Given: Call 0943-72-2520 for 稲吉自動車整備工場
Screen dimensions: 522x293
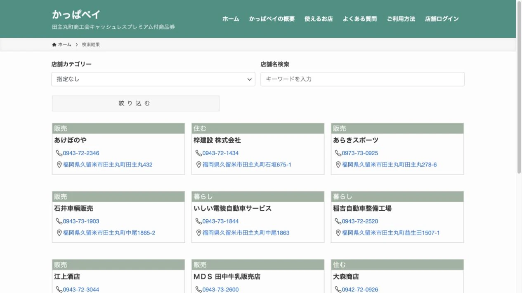Looking at the screenshot, I should (360, 221).
